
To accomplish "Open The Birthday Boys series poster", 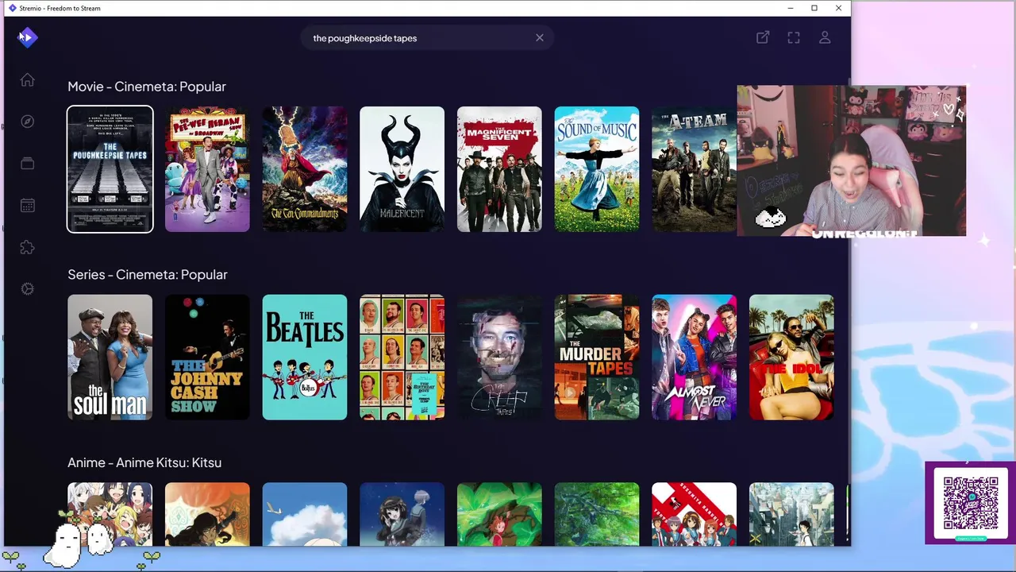I will tap(402, 357).
